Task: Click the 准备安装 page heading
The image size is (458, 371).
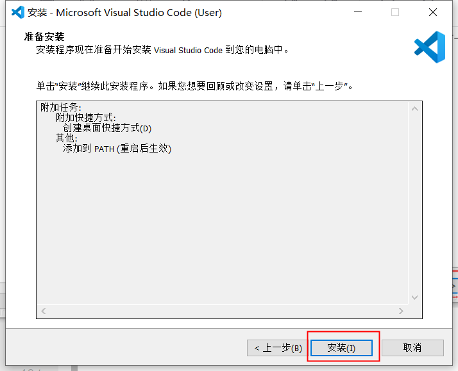Action: click(44, 37)
